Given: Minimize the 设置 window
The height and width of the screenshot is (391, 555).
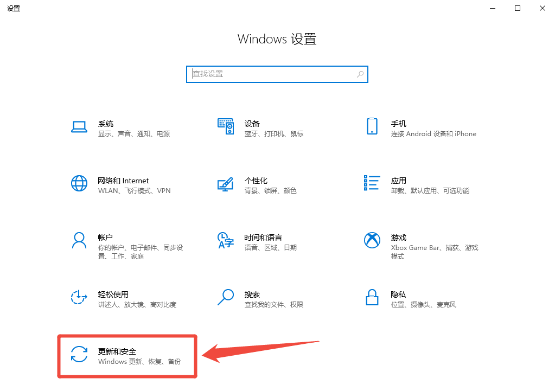Looking at the screenshot, I should coord(493,8).
